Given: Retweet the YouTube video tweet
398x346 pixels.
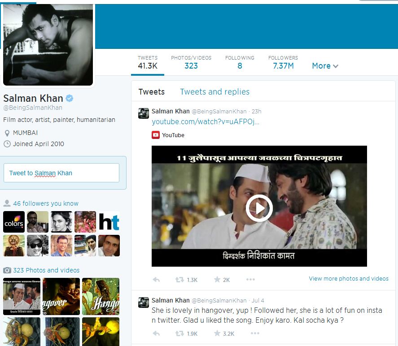Looking at the screenshot, I should coord(179,280).
